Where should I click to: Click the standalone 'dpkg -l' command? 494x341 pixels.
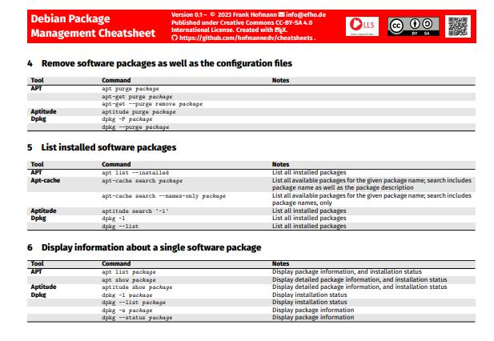pos(114,219)
